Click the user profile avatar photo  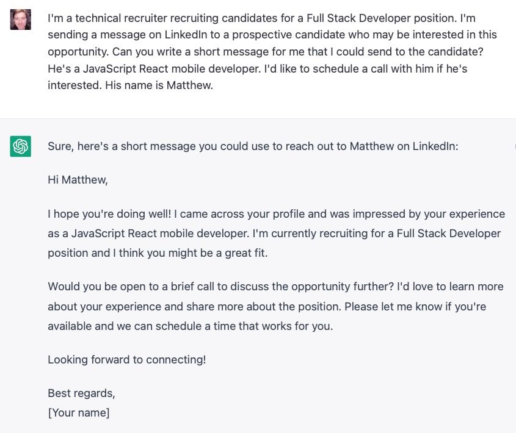pos(21,20)
